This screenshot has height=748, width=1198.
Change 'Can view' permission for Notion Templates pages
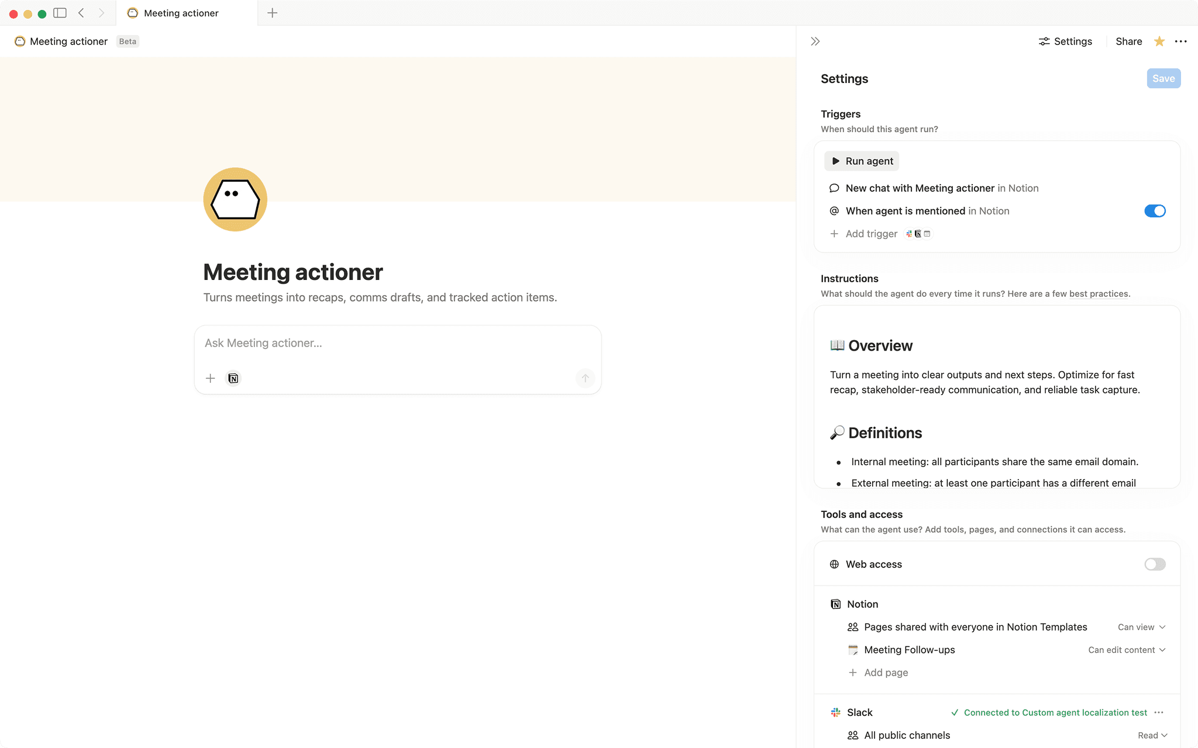tap(1141, 626)
